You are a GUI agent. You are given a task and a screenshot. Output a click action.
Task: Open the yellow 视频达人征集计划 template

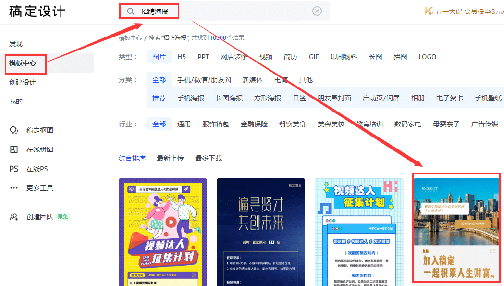(163, 232)
